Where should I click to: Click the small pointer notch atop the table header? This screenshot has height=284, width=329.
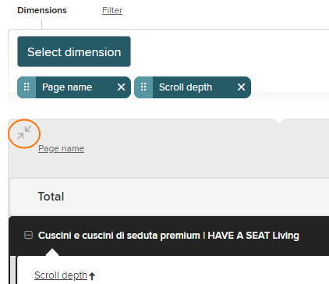coord(279,121)
